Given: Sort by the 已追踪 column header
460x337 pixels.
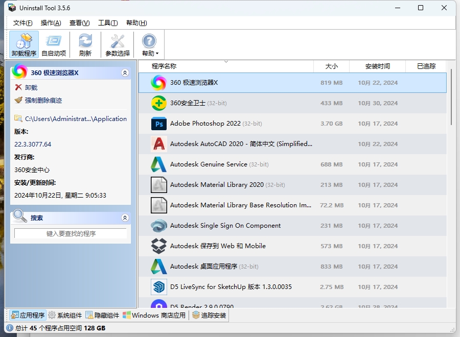Looking at the screenshot, I should pos(426,66).
